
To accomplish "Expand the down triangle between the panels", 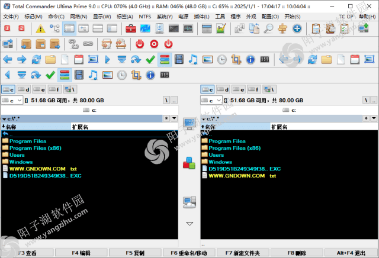I will coord(189,224).
